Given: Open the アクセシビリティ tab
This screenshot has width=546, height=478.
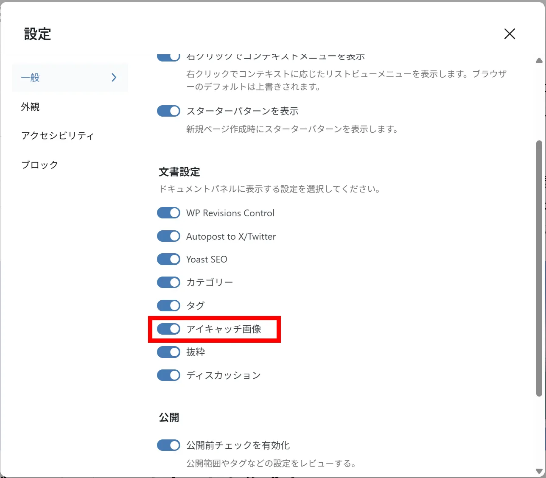Looking at the screenshot, I should [x=57, y=136].
